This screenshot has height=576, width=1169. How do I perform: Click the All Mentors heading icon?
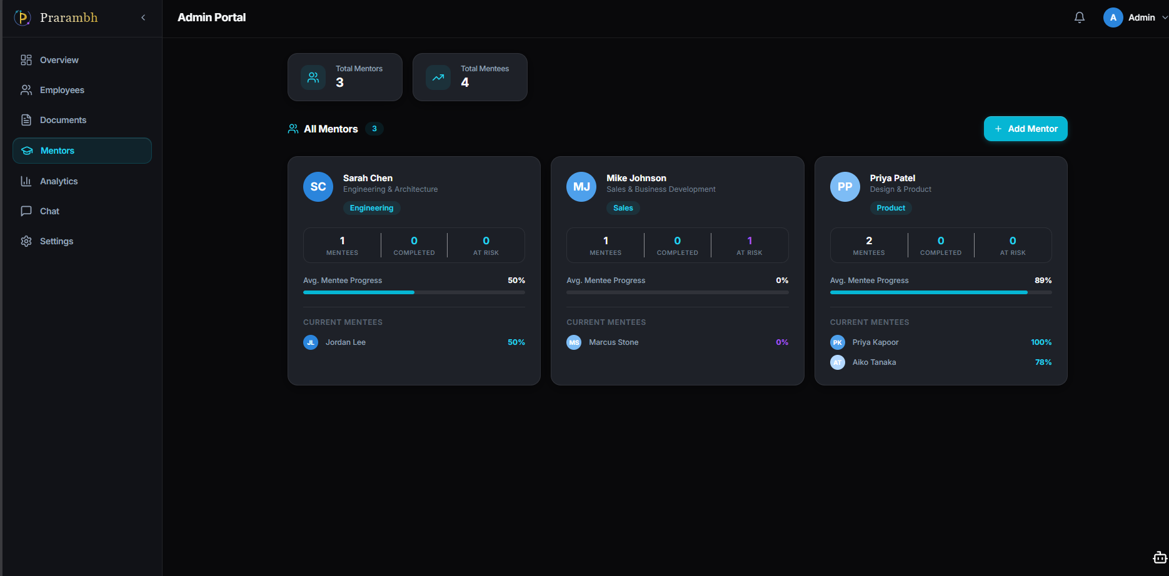(293, 129)
